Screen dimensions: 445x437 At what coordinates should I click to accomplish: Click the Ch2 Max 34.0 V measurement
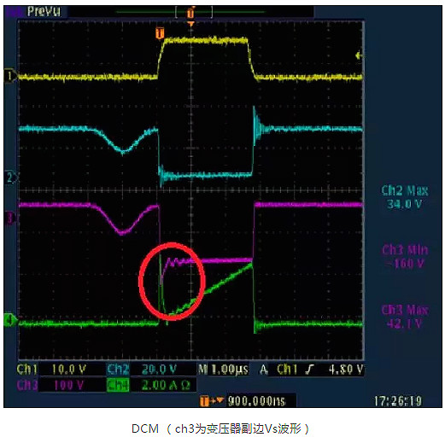tap(404, 197)
